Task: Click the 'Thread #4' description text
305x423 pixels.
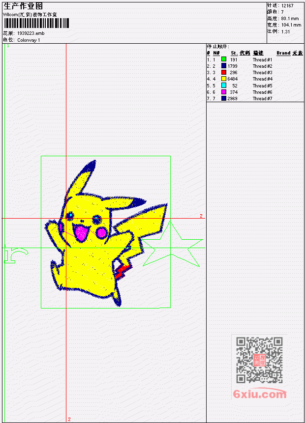Action: pyautogui.click(x=262, y=79)
